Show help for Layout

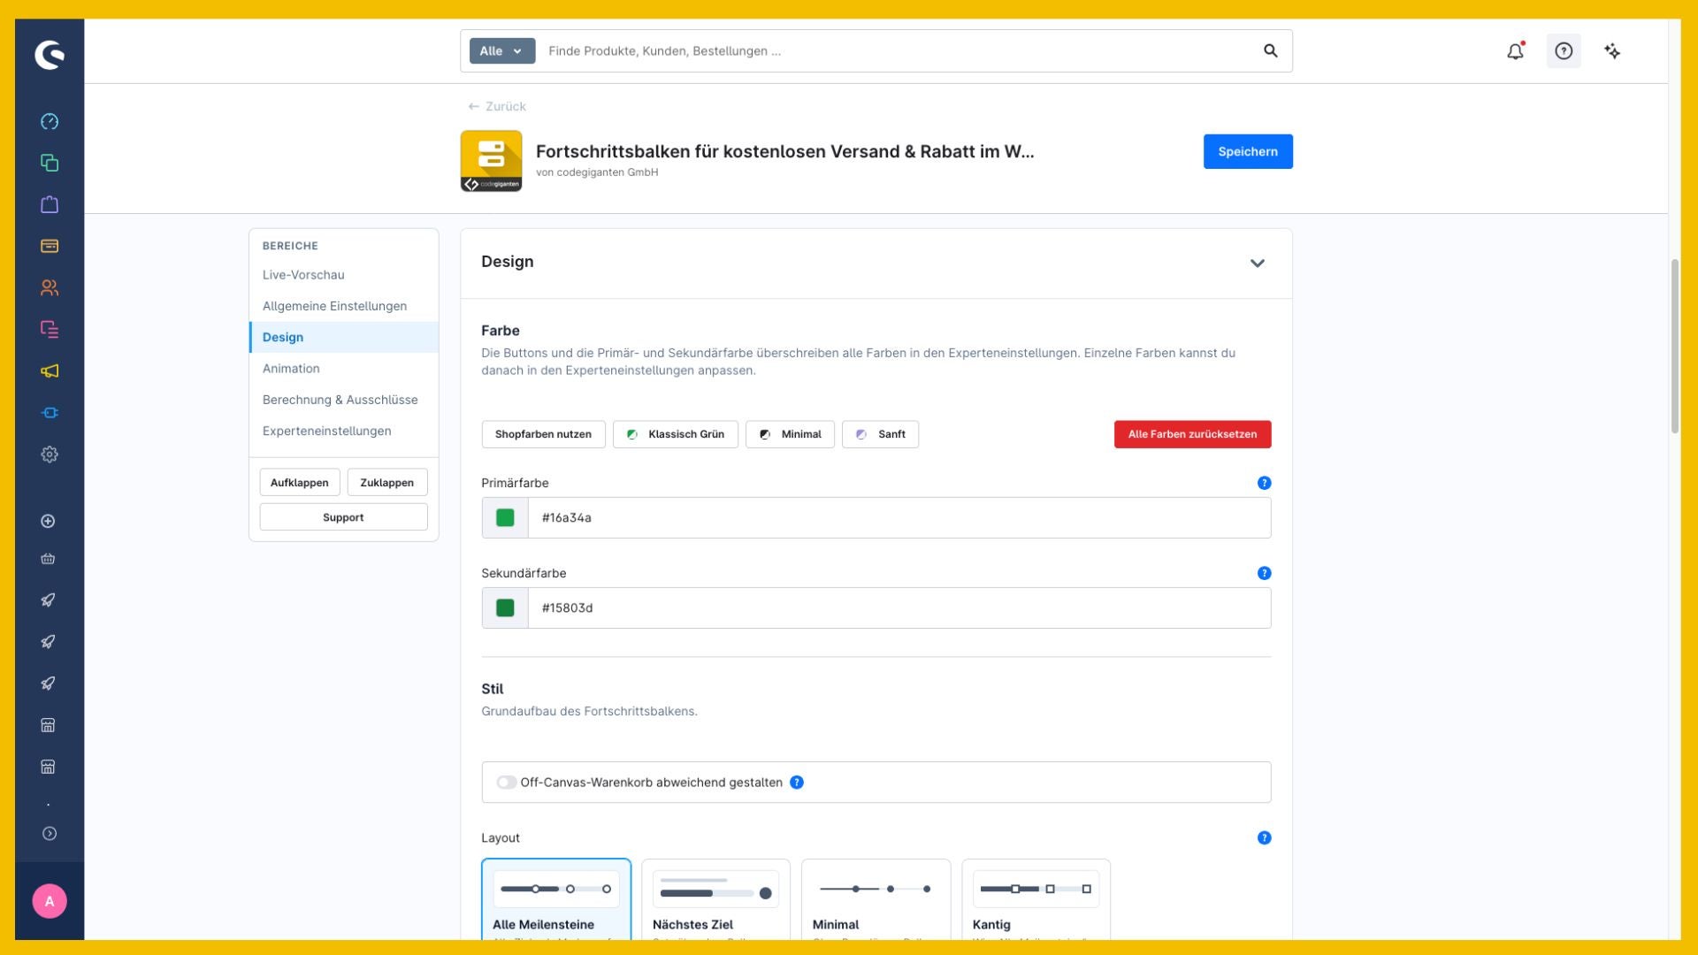point(1264,837)
